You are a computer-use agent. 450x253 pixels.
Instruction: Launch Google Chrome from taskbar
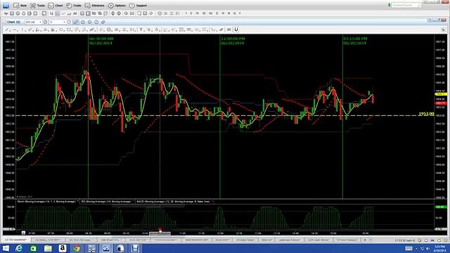tap(77, 248)
